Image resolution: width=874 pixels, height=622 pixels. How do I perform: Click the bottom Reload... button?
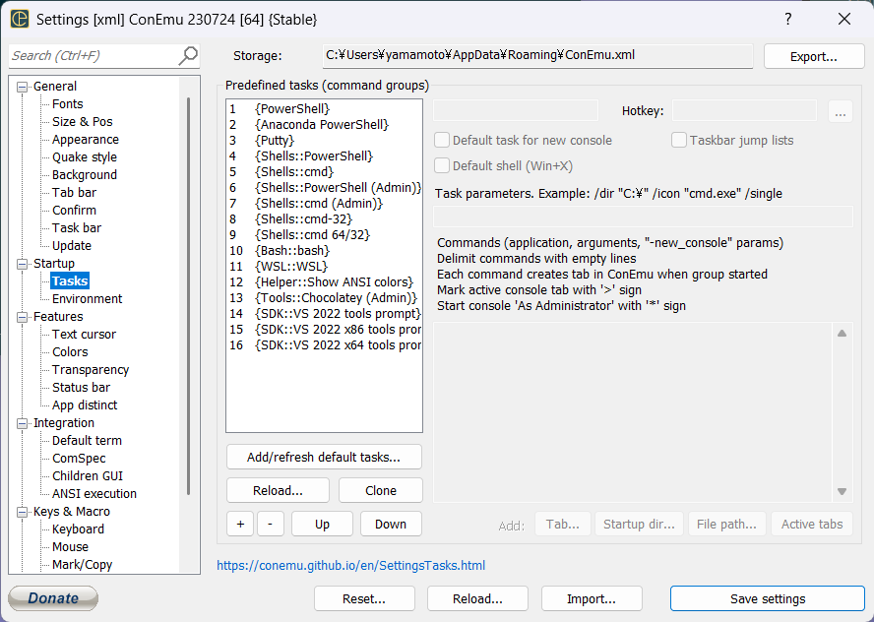(x=477, y=598)
